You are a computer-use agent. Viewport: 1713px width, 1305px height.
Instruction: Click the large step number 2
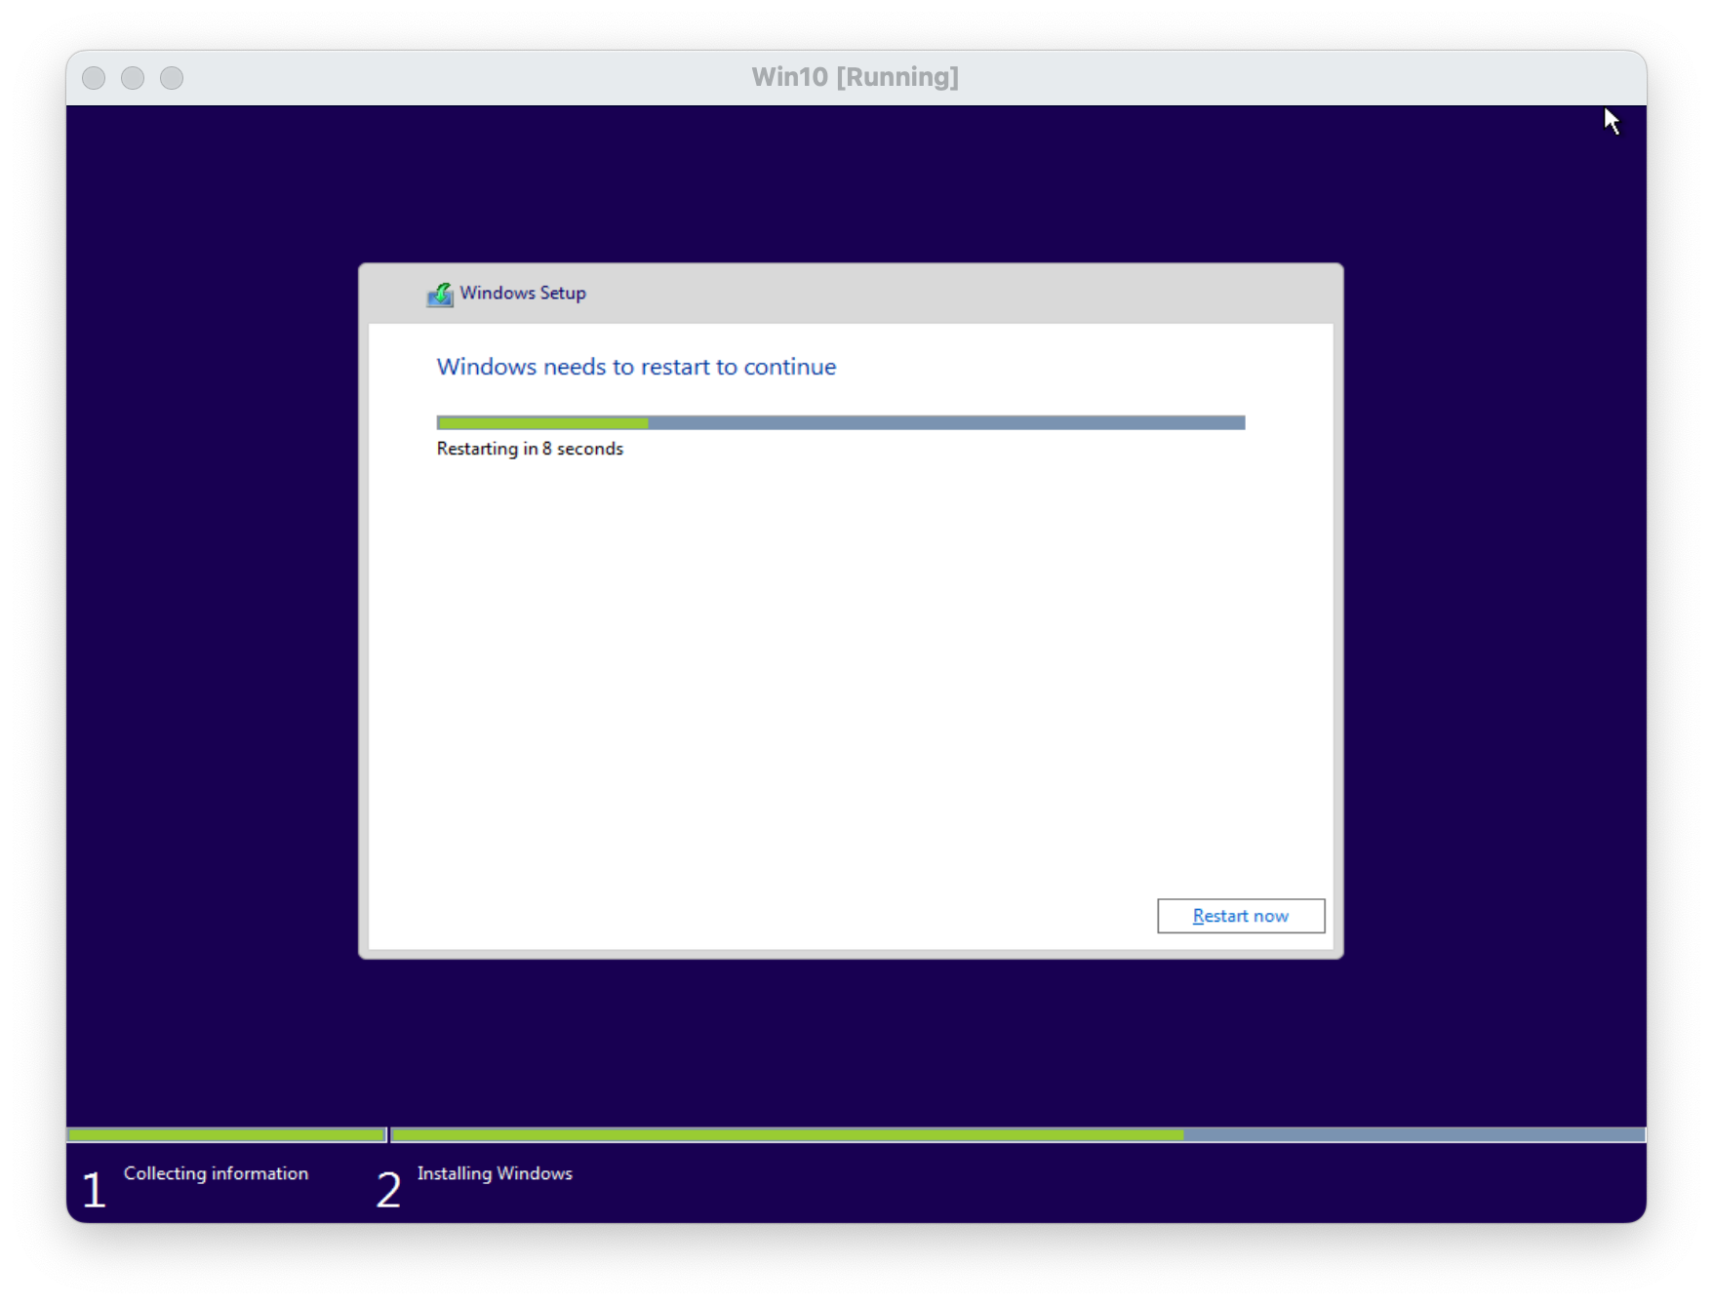click(x=388, y=1190)
